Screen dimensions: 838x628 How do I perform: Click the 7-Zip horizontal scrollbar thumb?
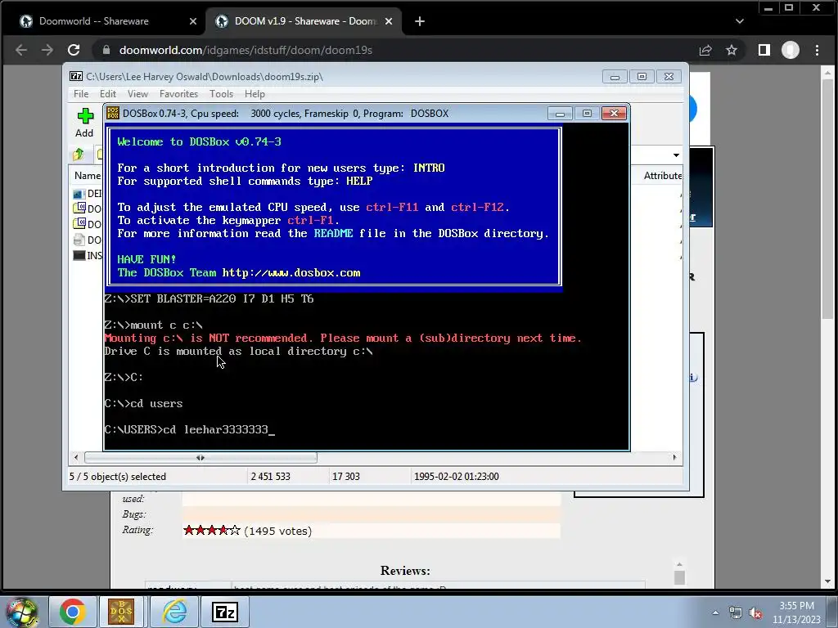[x=200, y=458]
